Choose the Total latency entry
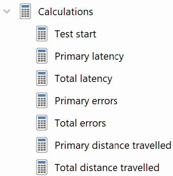The image size is (173, 176). 83,79
